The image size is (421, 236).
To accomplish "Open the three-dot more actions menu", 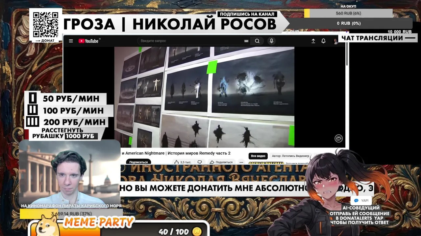I will [x=241, y=162].
